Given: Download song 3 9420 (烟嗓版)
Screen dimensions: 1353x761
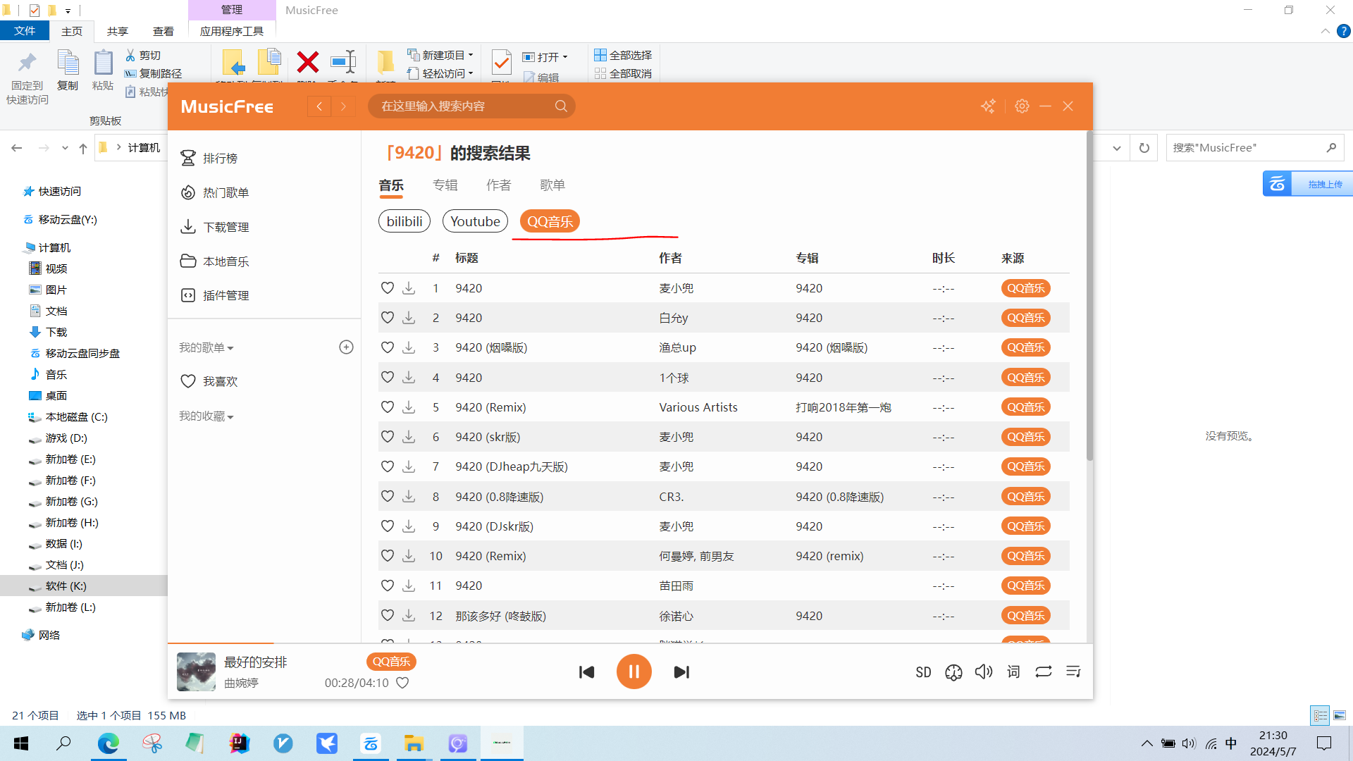Looking at the screenshot, I should point(409,347).
